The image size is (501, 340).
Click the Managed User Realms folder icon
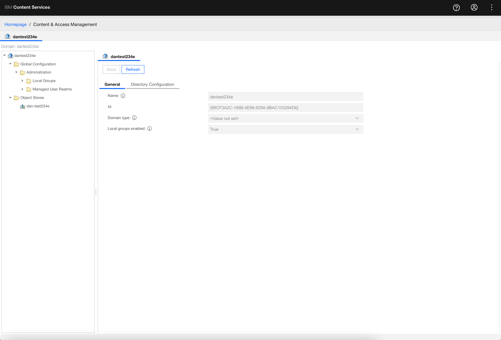click(x=29, y=89)
